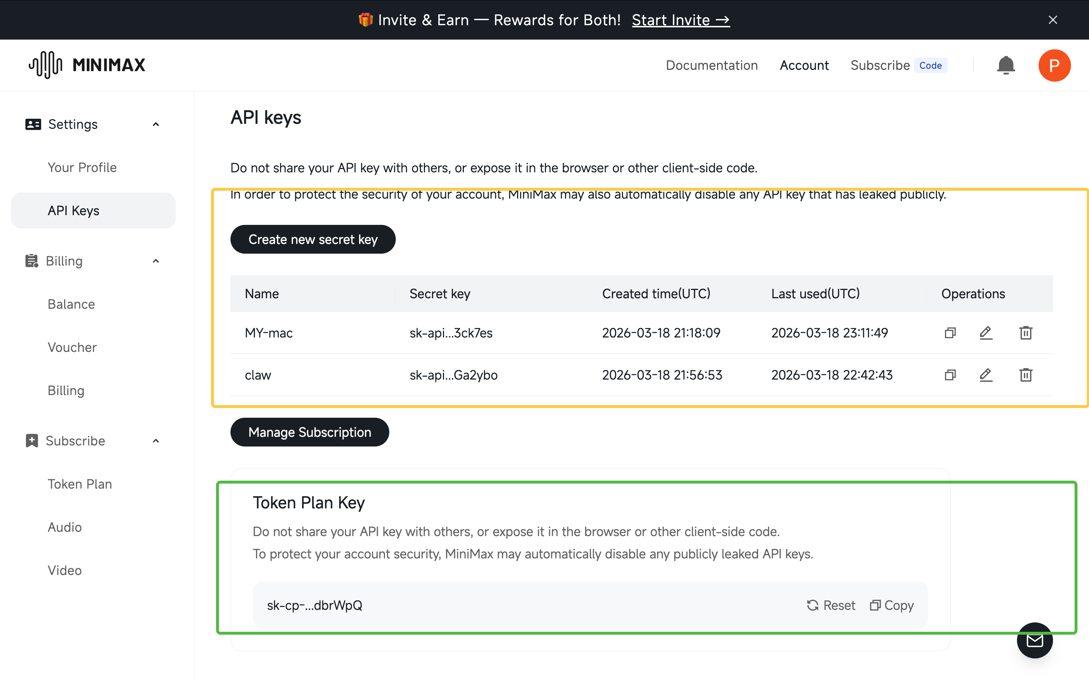Open Video in sidebar

pyautogui.click(x=65, y=570)
